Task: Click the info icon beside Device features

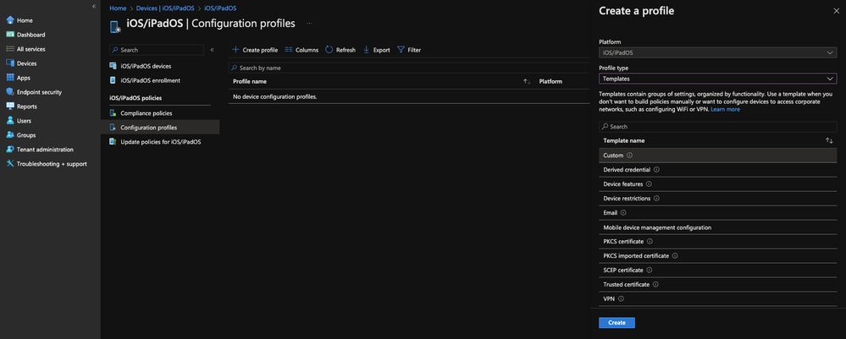Action: (649, 183)
